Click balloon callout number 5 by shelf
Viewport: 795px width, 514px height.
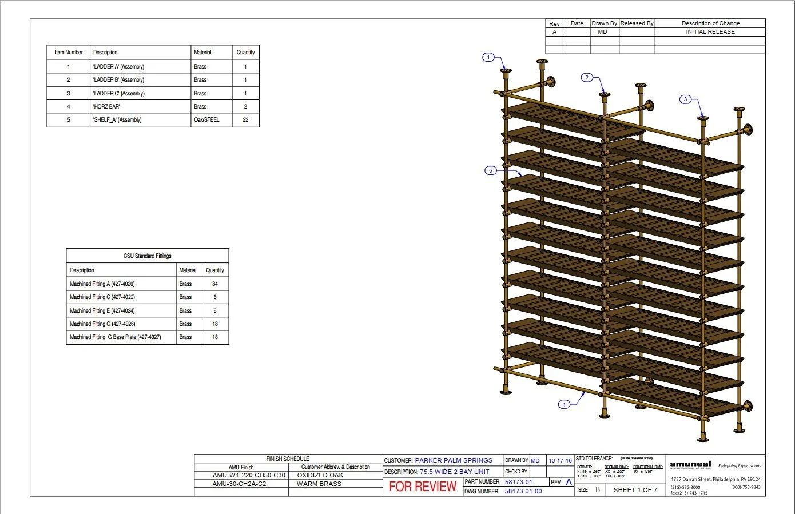tap(490, 170)
